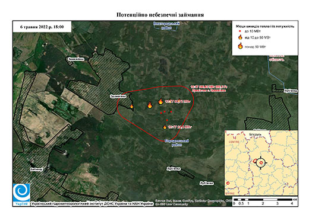Click the Бородянський район label
Screen dimensions: 309x218
177,143
